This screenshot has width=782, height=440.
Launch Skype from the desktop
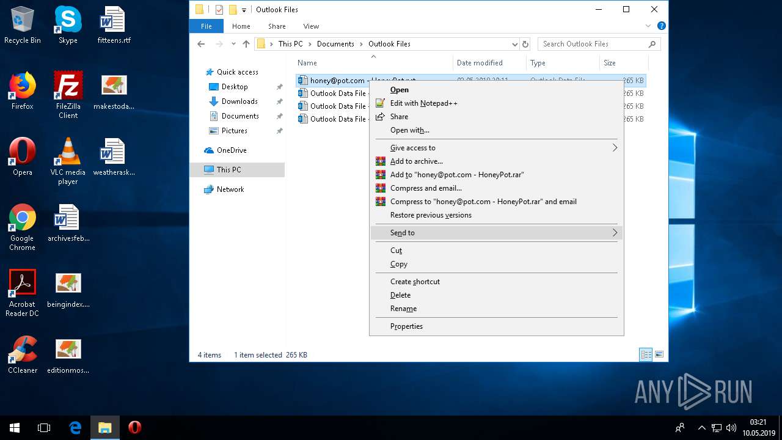coord(68,24)
